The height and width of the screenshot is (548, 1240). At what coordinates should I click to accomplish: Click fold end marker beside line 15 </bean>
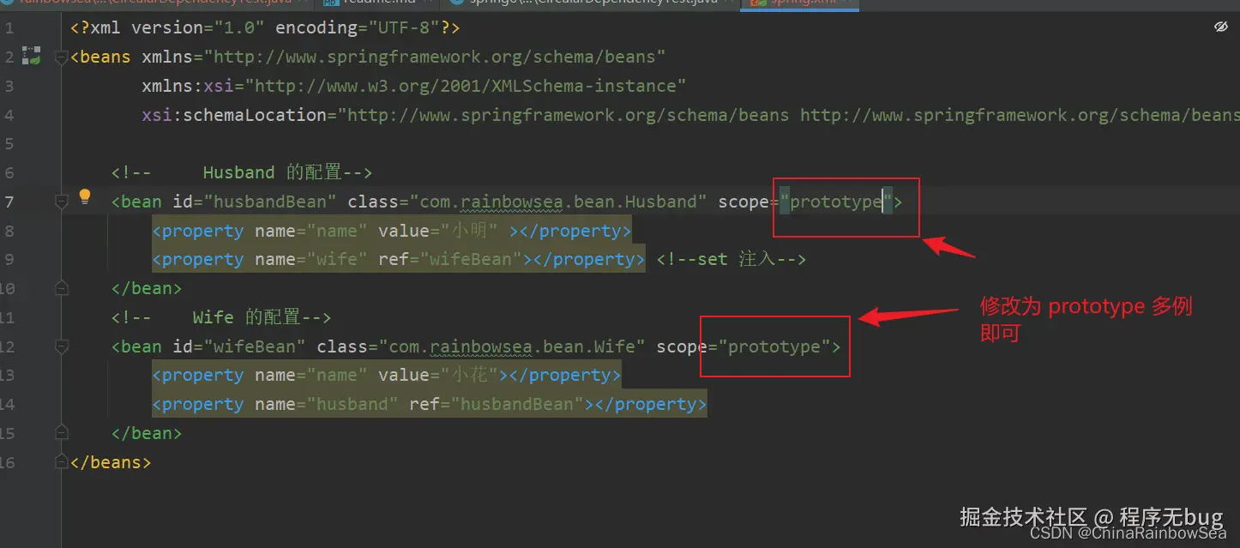pyautogui.click(x=61, y=433)
